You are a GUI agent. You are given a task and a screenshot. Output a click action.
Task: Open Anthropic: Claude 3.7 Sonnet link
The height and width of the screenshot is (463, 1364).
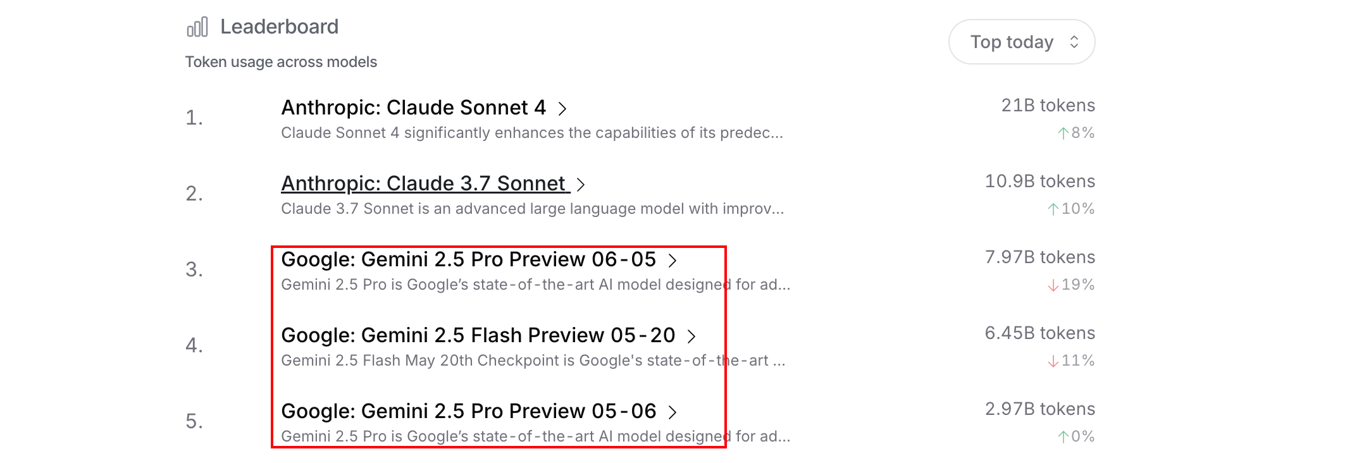pyautogui.click(x=423, y=183)
